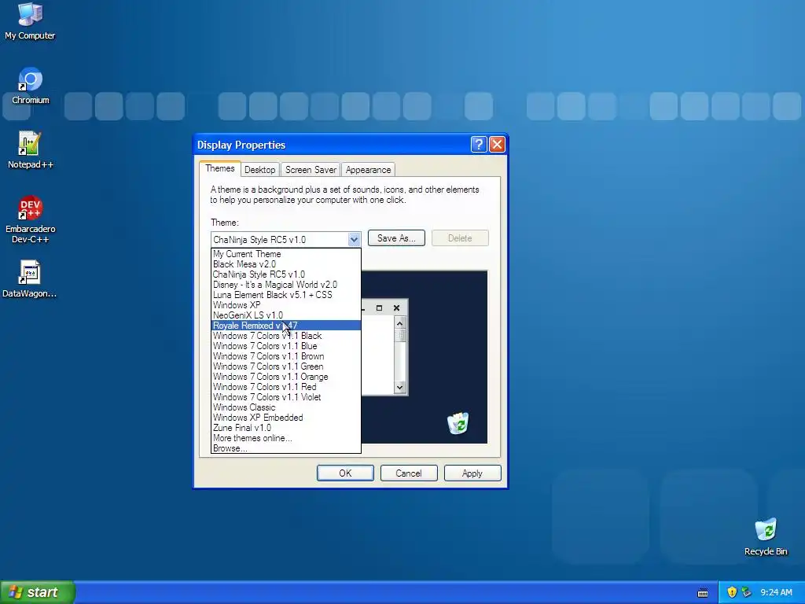Choose Luna Element Black v5.1 + CSS
Image resolution: width=805 pixels, height=604 pixels.
click(286, 295)
